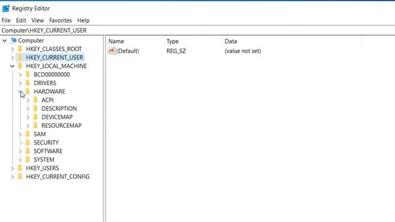Expand the SOFTWARE chevron
The image size is (395, 222).
20,151
